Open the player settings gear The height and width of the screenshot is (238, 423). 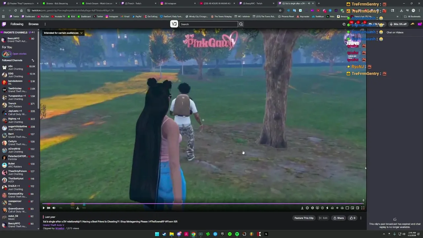pos(307,208)
